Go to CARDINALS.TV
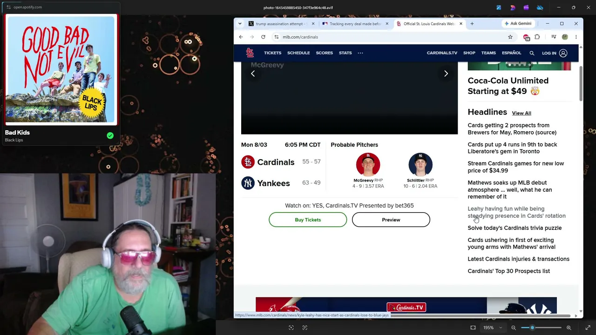596x335 pixels. 442,53
